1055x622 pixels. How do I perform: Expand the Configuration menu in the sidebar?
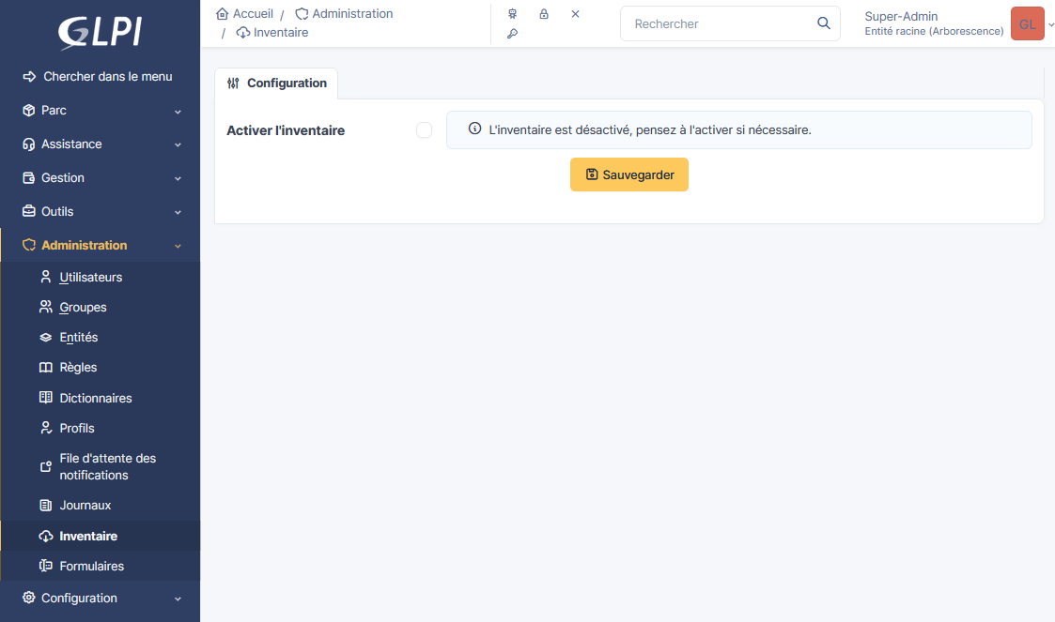coord(101,598)
